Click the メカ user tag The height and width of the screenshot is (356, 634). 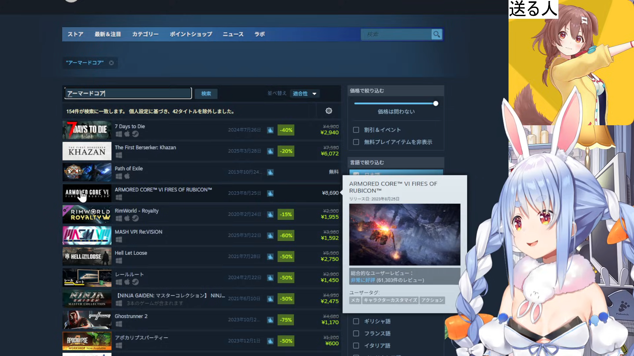(355, 300)
